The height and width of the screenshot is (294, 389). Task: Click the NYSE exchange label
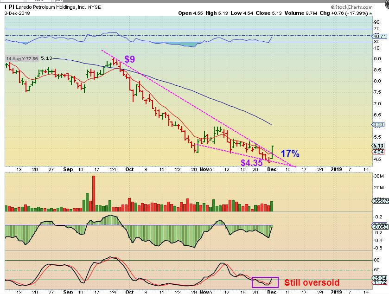point(95,7)
